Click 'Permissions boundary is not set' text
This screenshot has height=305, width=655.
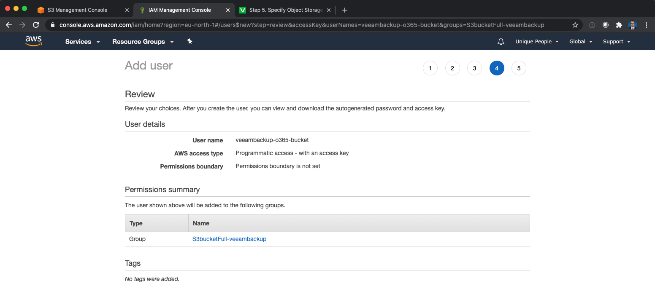point(278,166)
